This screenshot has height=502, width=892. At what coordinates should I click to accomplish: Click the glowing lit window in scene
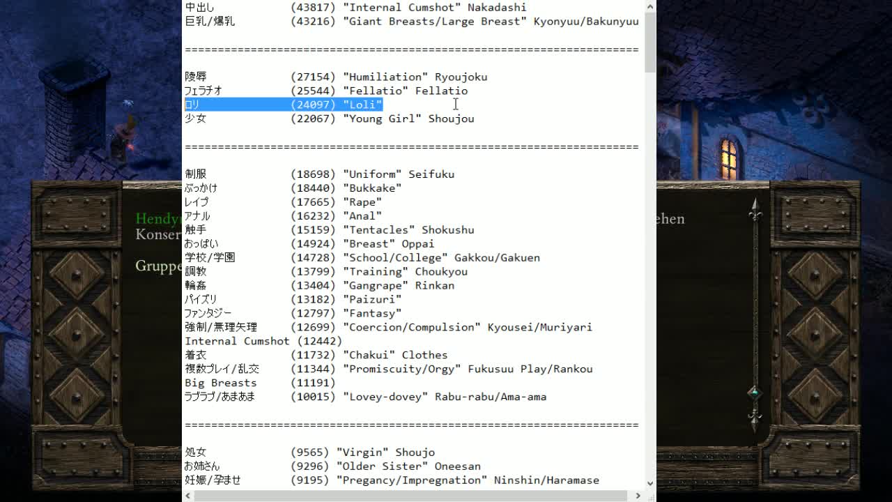728,158
